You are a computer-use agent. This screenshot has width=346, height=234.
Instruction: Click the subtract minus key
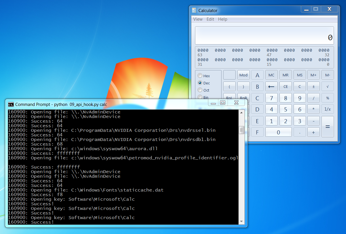point(313,121)
